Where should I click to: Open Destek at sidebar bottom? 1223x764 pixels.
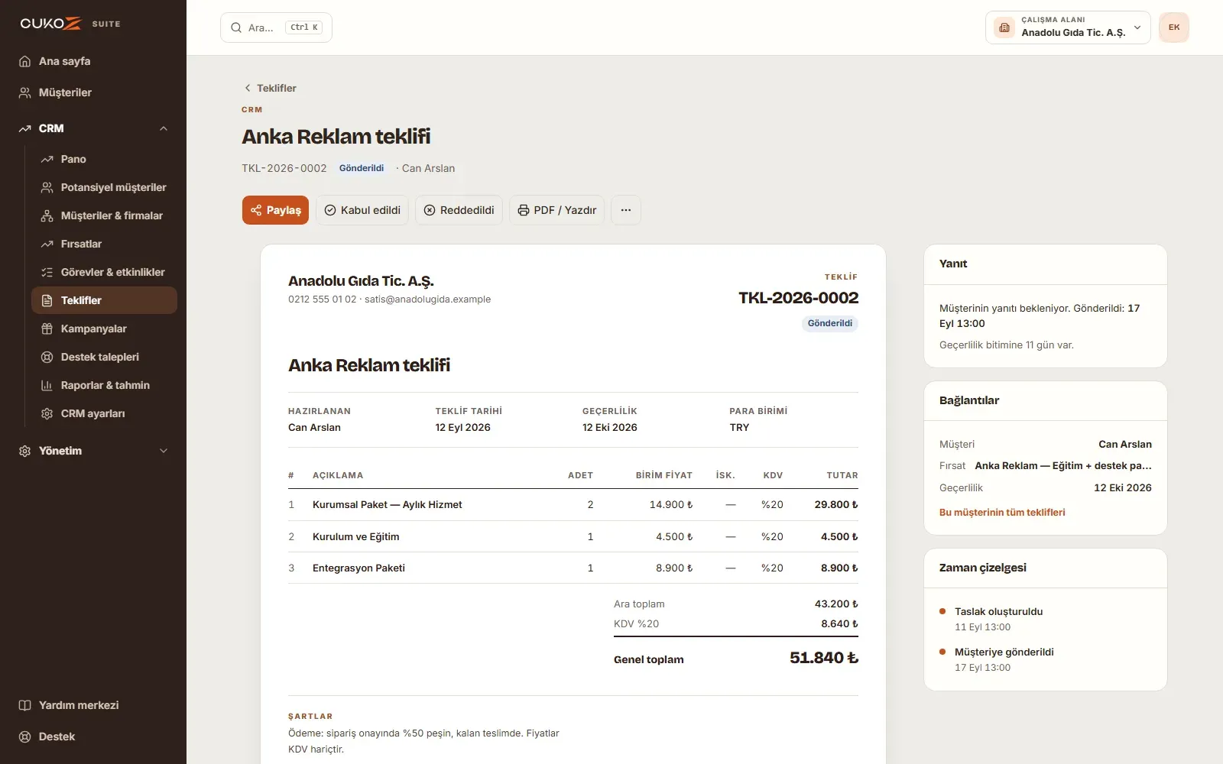pyautogui.click(x=93, y=736)
